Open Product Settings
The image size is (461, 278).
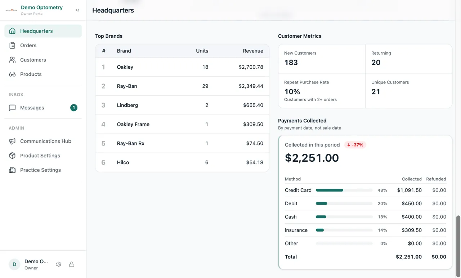[43, 156]
